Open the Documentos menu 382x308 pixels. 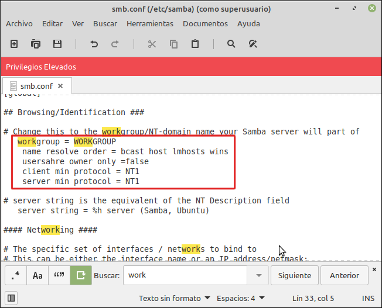[205, 23]
